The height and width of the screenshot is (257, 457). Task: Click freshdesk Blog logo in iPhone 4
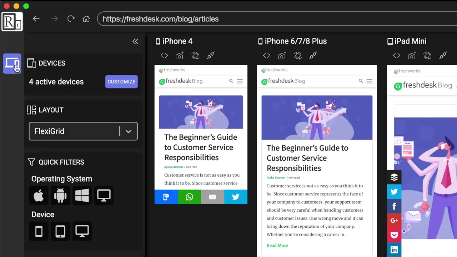tap(181, 81)
